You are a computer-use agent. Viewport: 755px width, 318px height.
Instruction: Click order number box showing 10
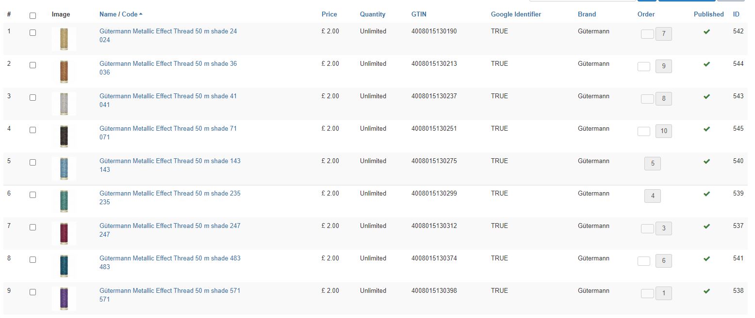click(x=663, y=131)
